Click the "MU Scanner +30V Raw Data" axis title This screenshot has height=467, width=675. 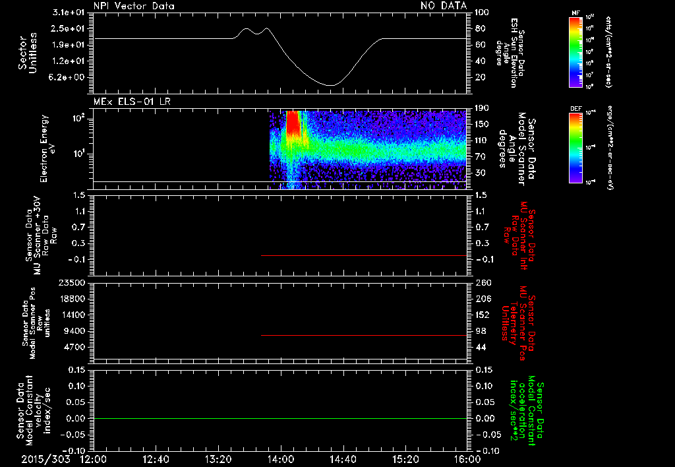tap(42, 235)
